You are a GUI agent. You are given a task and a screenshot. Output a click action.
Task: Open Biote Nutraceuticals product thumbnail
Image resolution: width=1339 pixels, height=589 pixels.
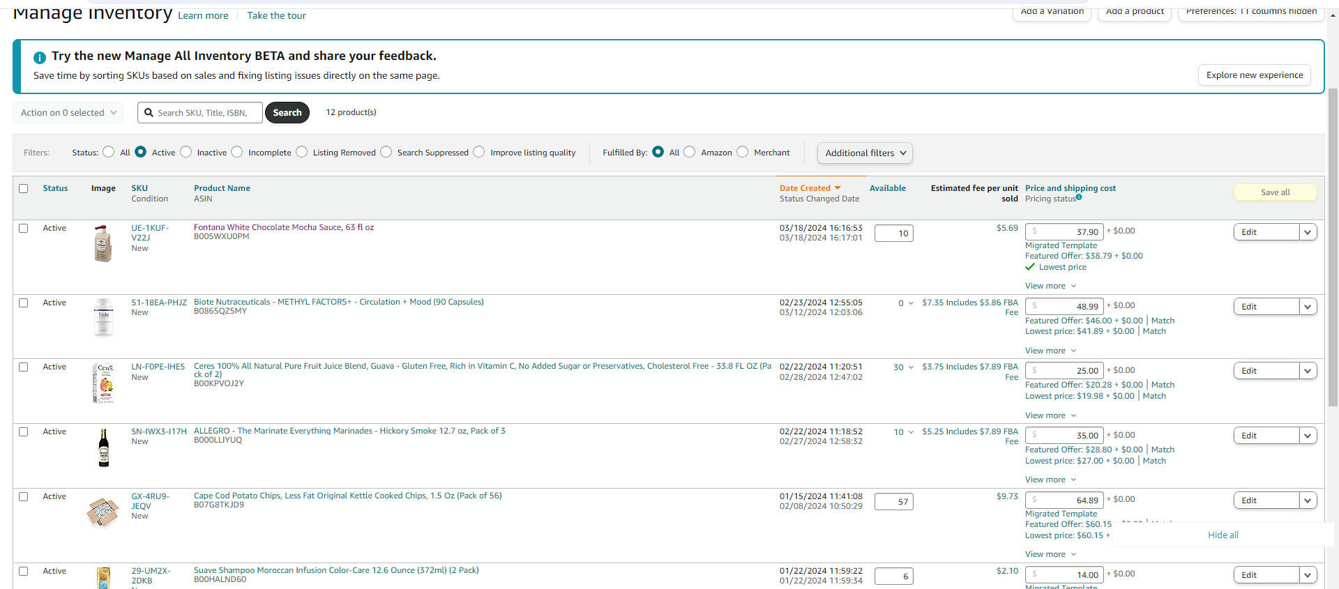(103, 317)
